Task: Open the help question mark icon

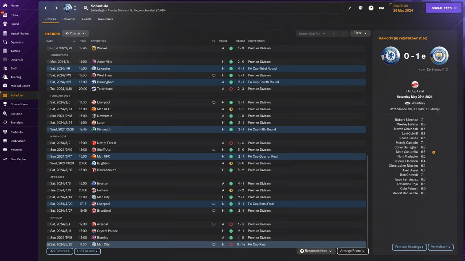Action: tap(371, 8)
